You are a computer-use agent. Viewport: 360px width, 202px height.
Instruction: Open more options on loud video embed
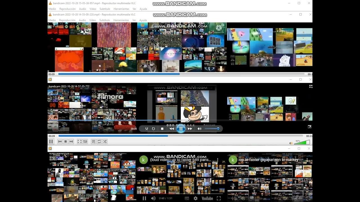click(x=218, y=160)
